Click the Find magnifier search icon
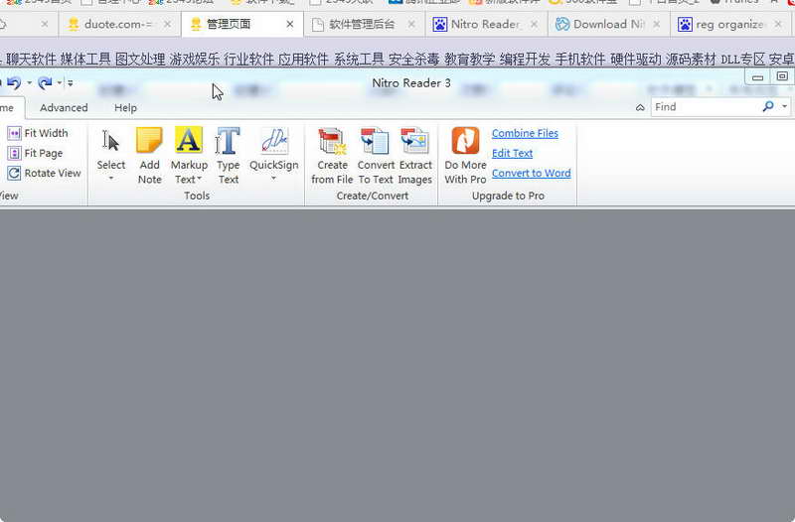Screen dimensions: 795x522 (768, 106)
